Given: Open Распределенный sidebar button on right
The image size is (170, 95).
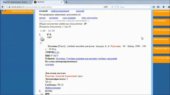Looking at the screenshot, I should 161,13.
